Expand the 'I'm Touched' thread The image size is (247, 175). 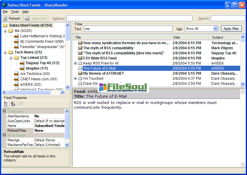click(75, 78)
